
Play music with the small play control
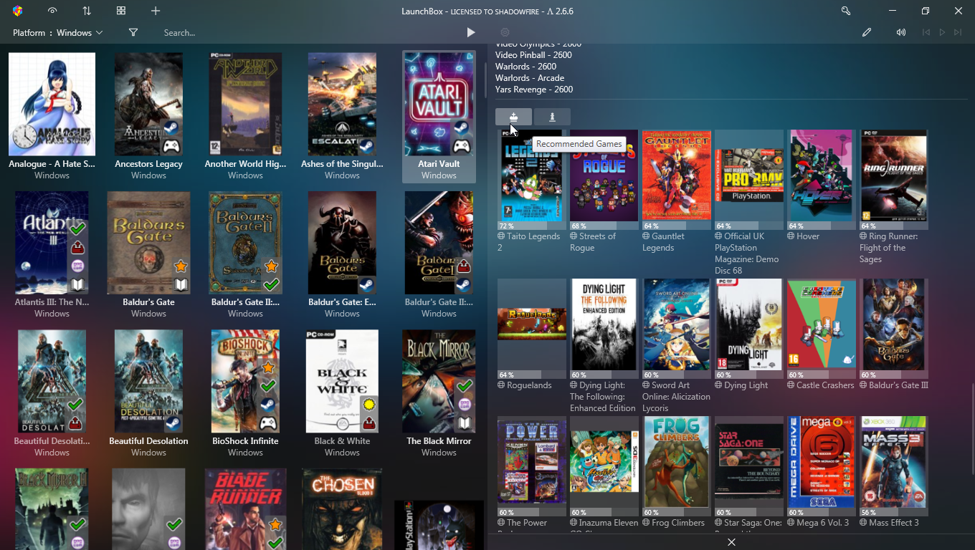pyautogui.click(x=942, y=32)
